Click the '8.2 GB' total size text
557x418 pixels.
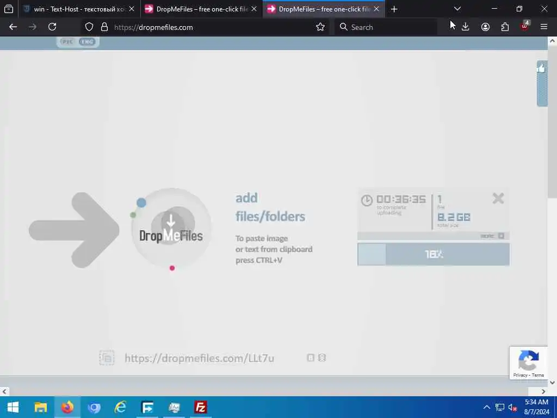(454, 217)
